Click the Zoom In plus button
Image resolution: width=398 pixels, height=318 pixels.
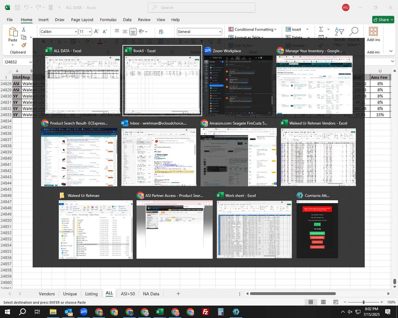coord(382,302)
